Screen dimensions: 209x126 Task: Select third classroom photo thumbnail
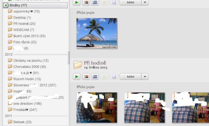[191, 108]
